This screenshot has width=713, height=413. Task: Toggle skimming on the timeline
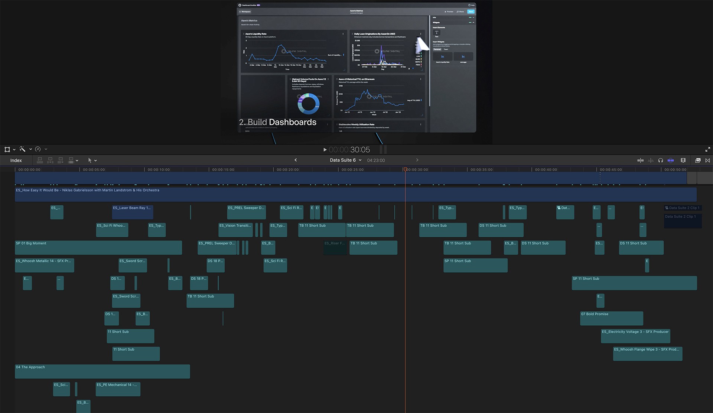[641, 160]
